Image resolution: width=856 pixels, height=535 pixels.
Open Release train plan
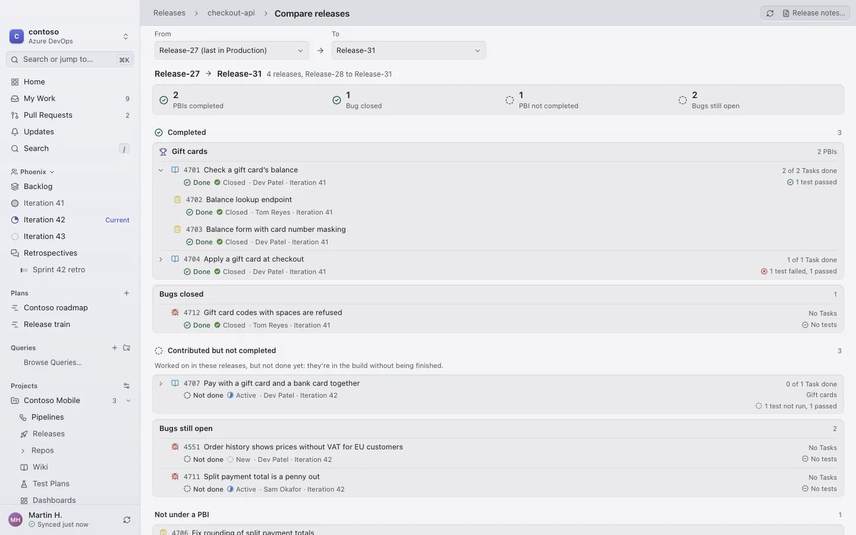point(70,325)
